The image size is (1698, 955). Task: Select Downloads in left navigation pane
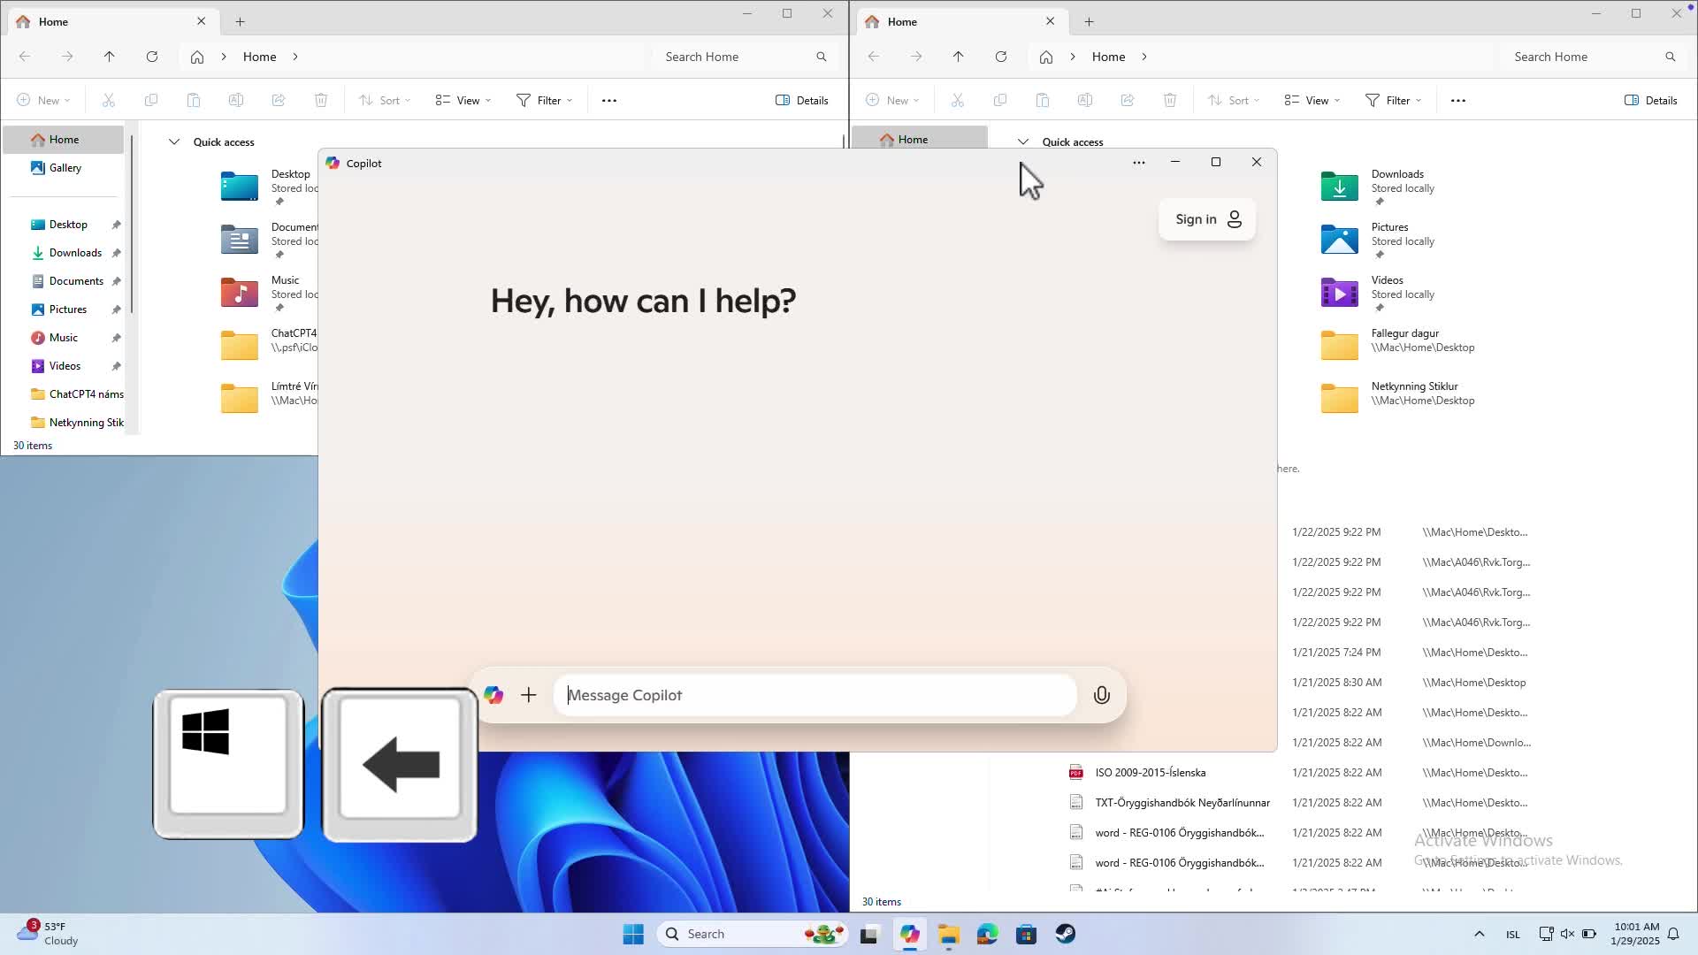pos(75,253)
